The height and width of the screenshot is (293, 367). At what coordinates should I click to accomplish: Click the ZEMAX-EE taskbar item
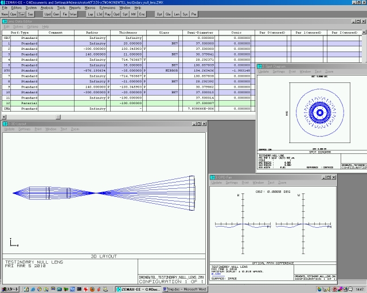(138, 289)
